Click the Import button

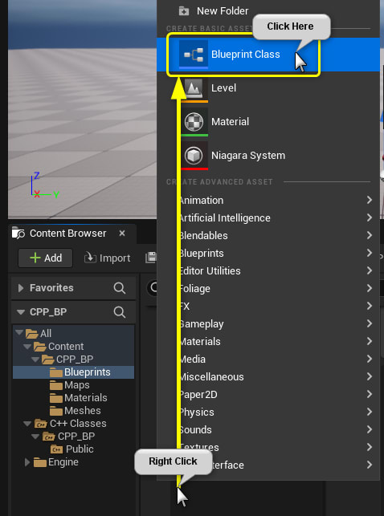coord(108,258)
